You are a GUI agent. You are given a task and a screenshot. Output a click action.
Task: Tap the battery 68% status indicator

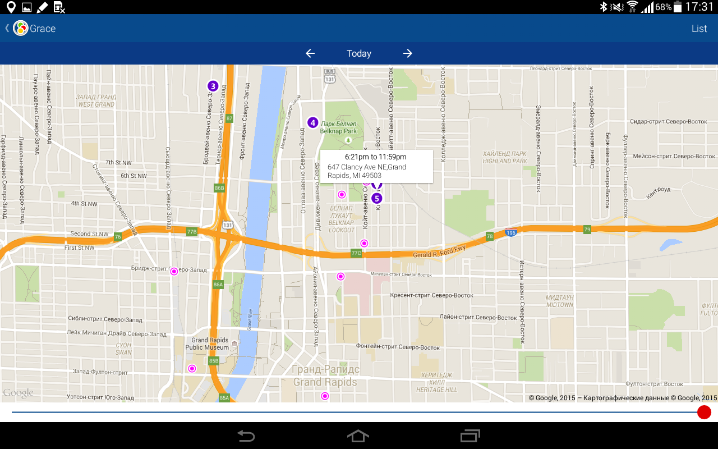click(669, 7)
